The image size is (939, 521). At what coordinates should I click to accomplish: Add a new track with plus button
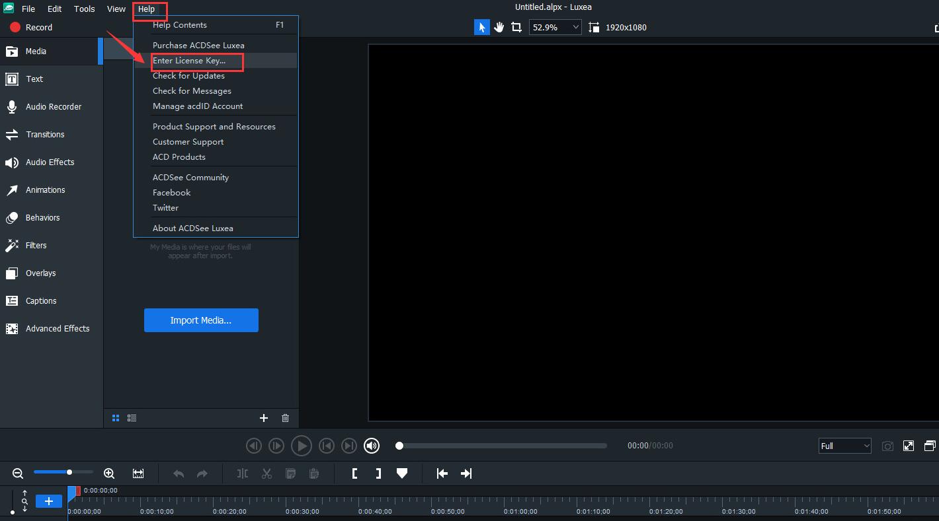[x=49, y=501]
